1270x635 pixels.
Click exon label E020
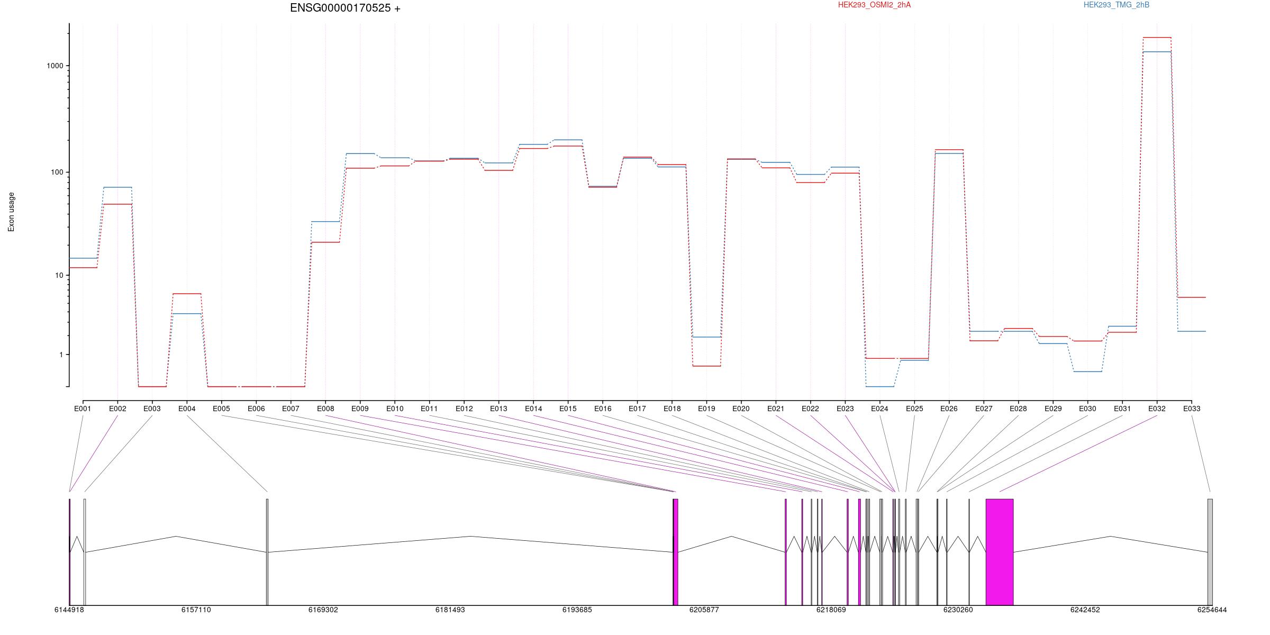coord(741,409)
